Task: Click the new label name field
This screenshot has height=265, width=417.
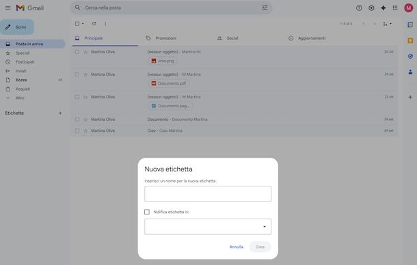Action: 208,194
